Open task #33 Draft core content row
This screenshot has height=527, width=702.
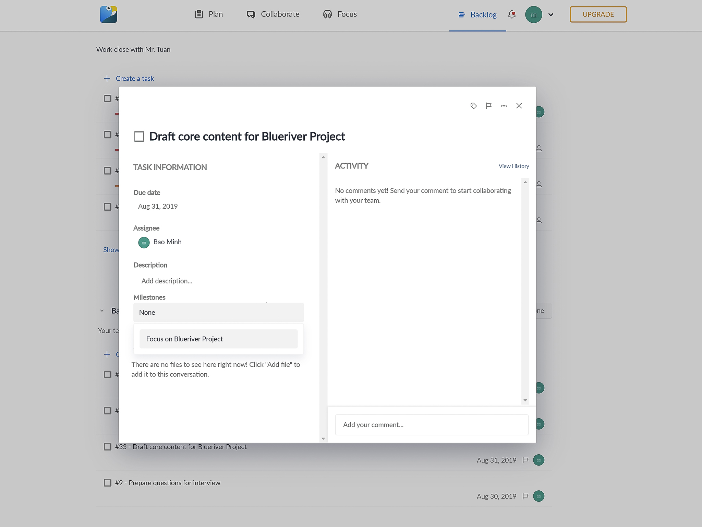(181, 447)
